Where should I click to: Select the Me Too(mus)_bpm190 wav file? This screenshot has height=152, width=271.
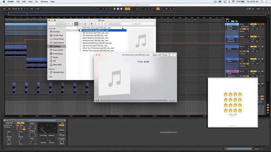pyautogui.click(x=96, y=33)
